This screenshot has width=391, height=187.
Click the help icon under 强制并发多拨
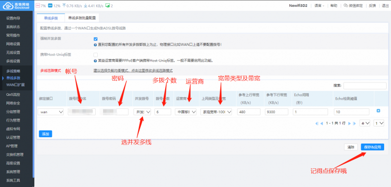[x=95, y=45]
